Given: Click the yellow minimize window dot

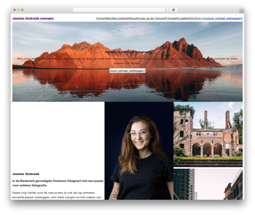Looking at the screenshot, I should click(x=18, y=10).
